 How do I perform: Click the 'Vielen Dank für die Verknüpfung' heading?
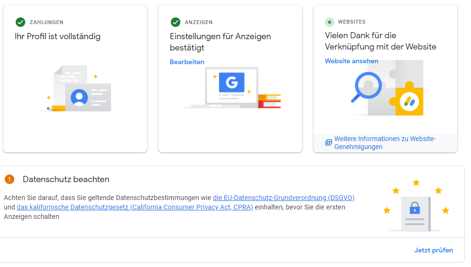[381, 41]
